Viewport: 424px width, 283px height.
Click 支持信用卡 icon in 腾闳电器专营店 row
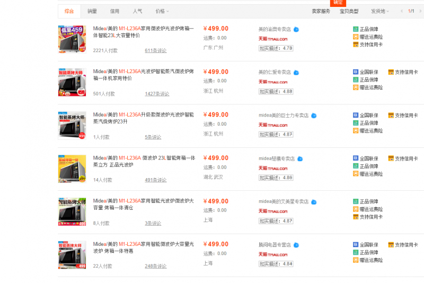(391, 245)
